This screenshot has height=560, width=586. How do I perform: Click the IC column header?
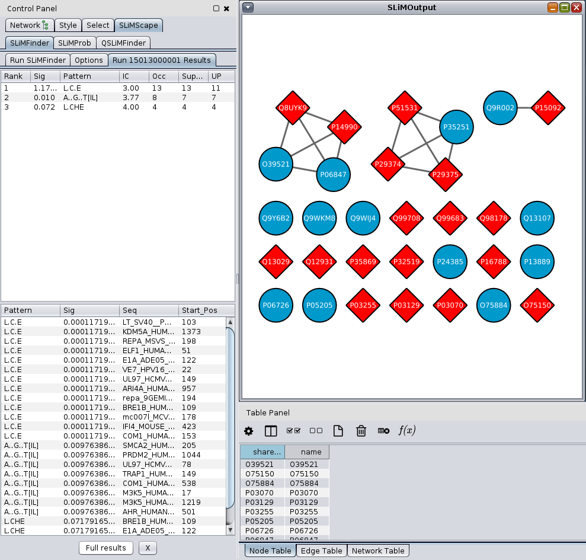tap(134, 76)
